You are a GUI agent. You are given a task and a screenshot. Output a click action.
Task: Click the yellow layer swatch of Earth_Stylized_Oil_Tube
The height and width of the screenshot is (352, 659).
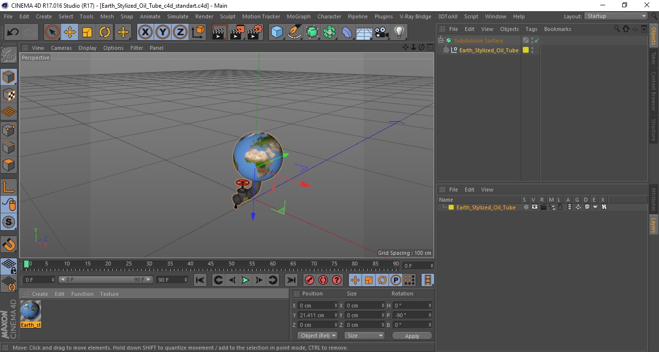coord(526,50)
